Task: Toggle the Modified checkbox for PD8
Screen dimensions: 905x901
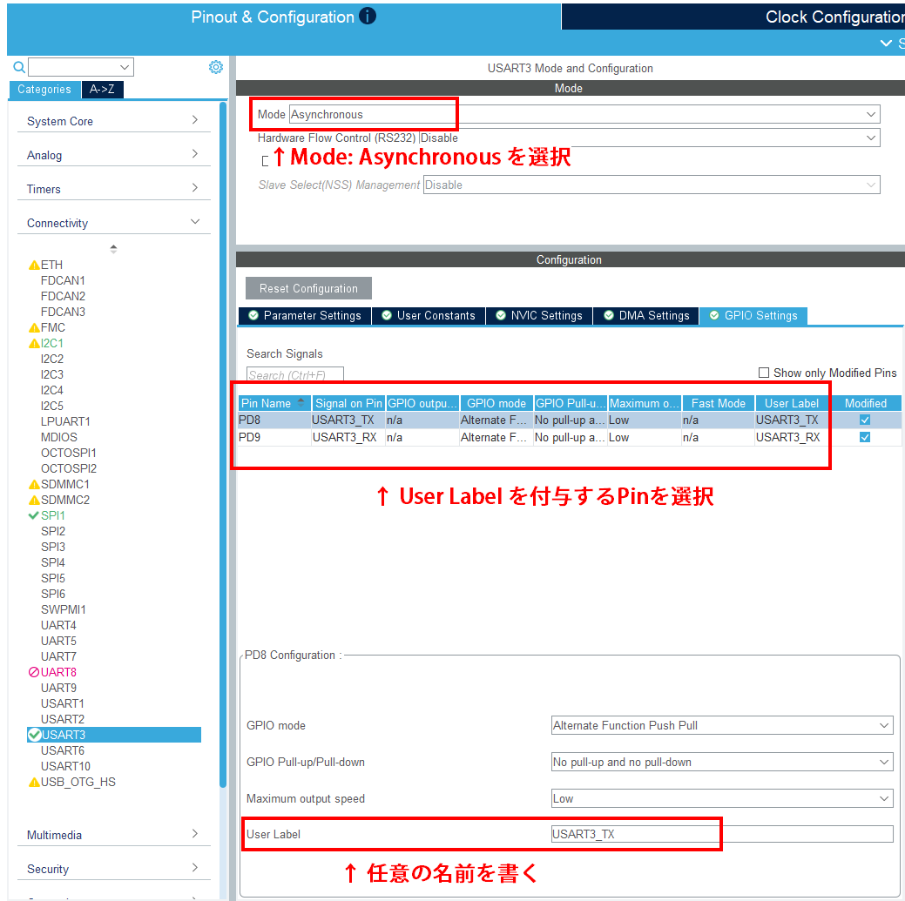Action: point(865,420)
